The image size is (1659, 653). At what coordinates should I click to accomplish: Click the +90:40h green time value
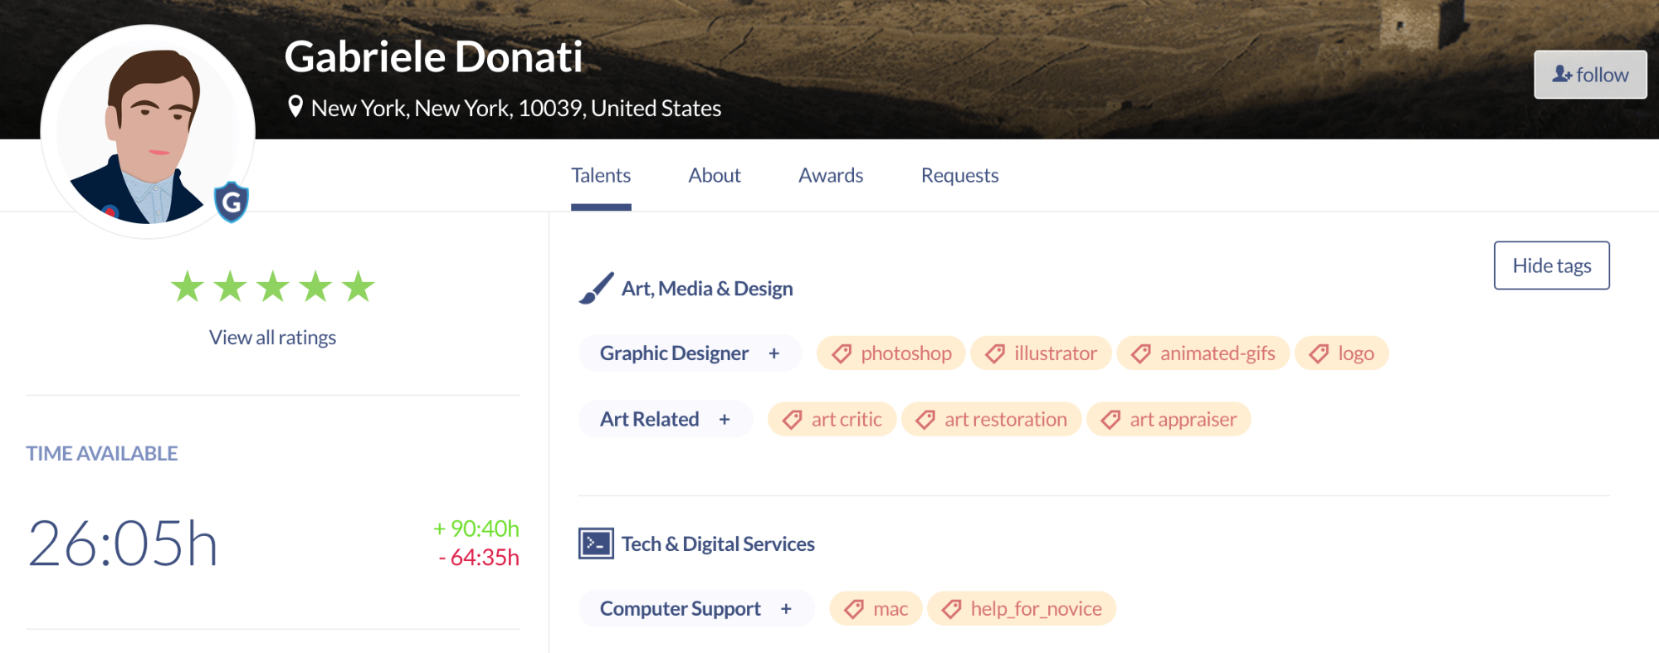pyautogui.click(x=476, y=529)
